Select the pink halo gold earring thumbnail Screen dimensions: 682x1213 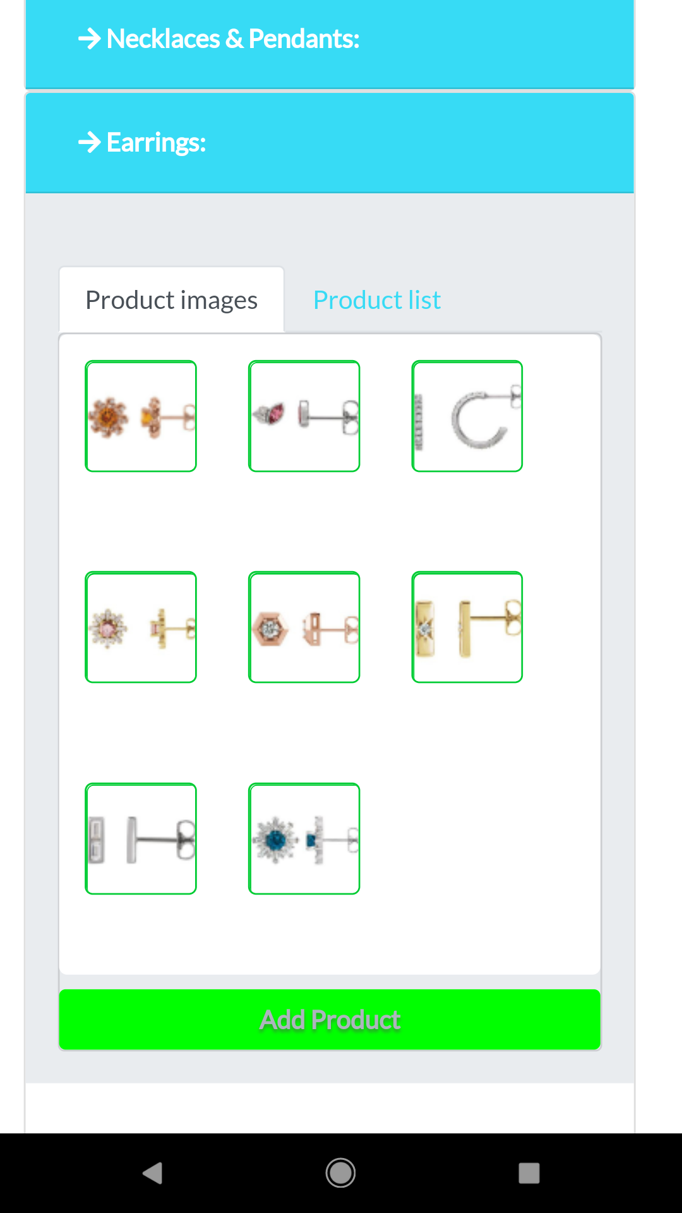(141, 627)
